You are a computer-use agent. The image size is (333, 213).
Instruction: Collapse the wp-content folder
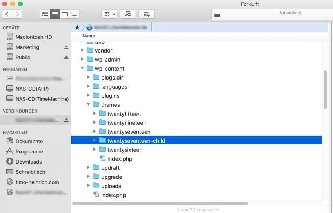coord(82,69)
